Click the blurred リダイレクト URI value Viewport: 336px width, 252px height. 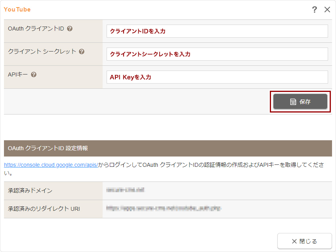[x=164, y=208]
